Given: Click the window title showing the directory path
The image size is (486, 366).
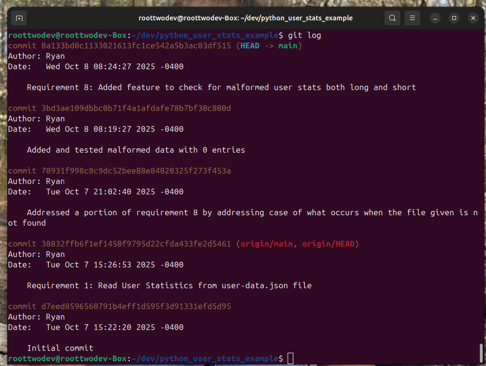Looking at the screenshot, I should click(x=245, y=18).
